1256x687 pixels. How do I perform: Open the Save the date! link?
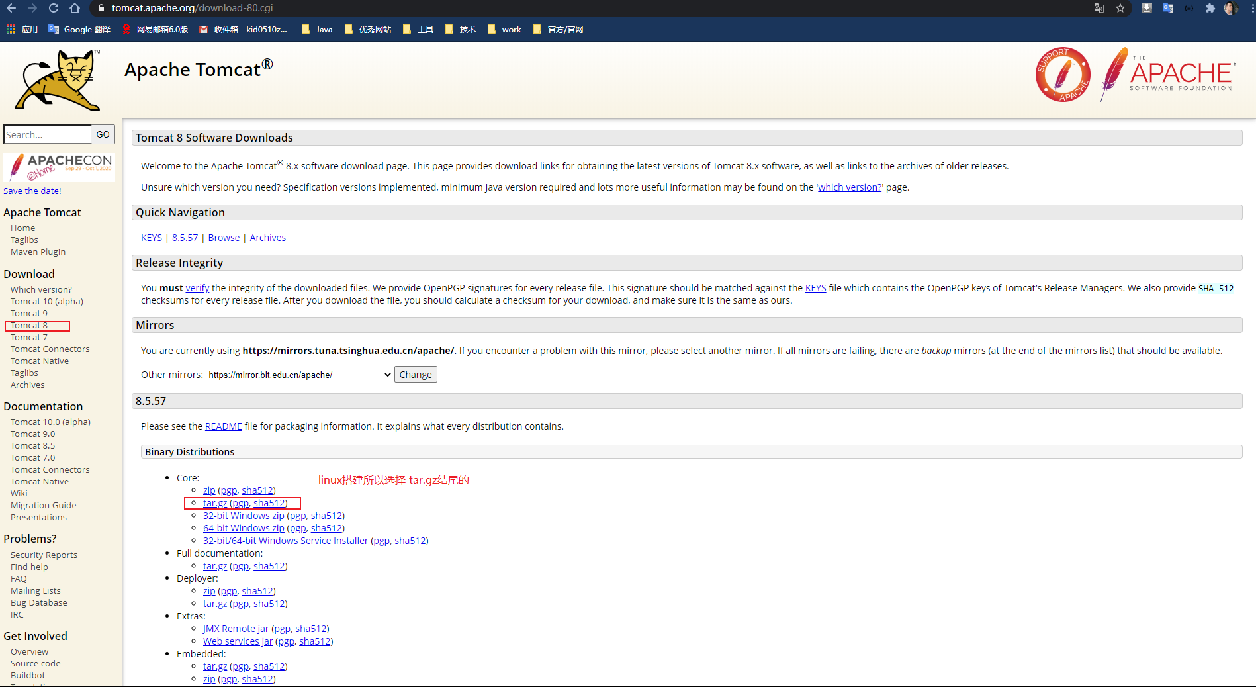click(x=32, y=191)
